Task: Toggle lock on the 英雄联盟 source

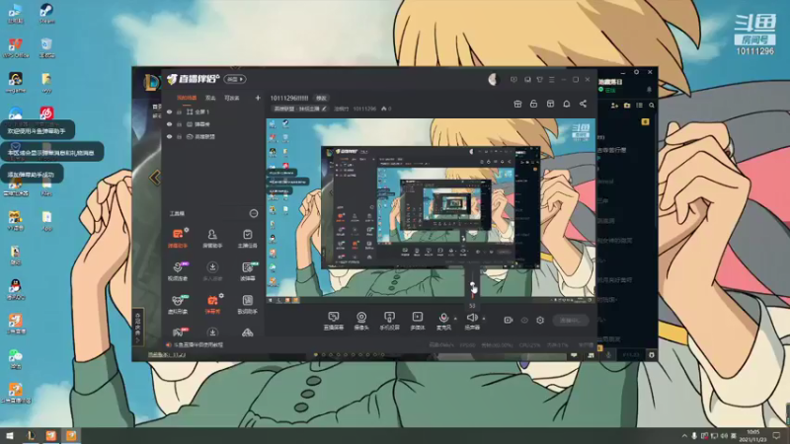Action: point(179,136)
